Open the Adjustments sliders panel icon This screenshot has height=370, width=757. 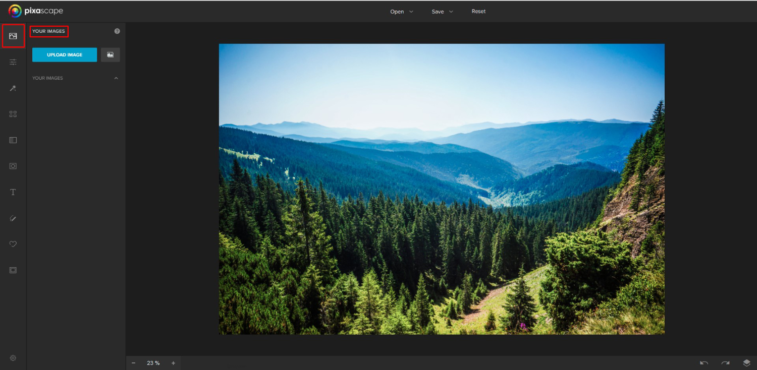point(13,62)
